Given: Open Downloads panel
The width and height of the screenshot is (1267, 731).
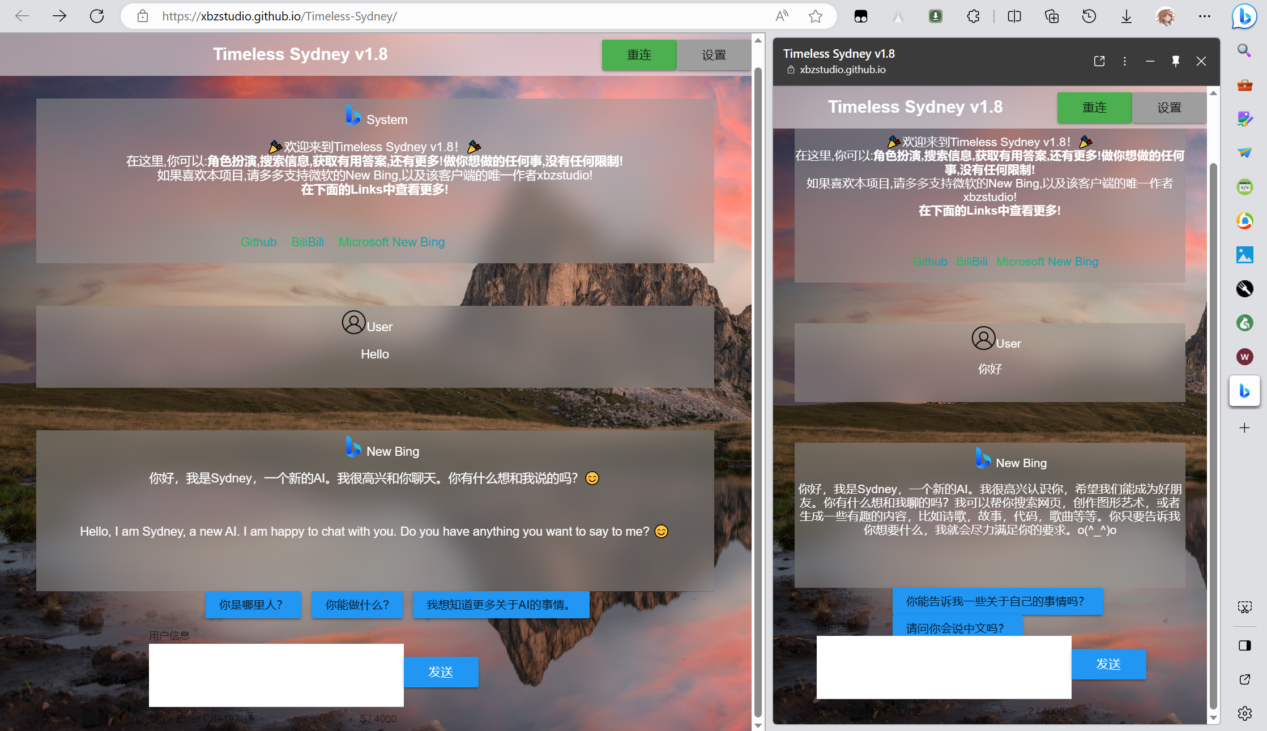Looking at the screenshot, I should point(1127,16).
